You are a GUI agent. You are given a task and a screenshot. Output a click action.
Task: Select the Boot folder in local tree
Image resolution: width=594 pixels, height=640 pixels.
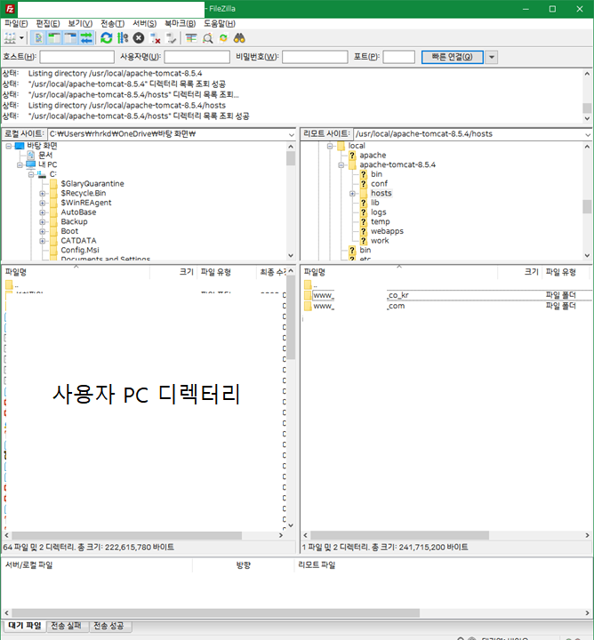69,231
